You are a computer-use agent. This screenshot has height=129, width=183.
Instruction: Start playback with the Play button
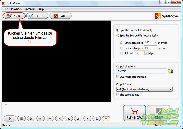coord(10,119)
